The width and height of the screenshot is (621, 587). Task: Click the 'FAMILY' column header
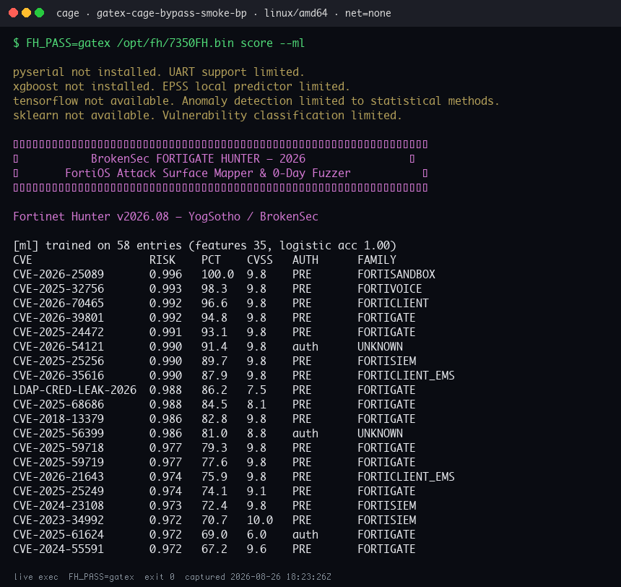coord(377,260)
